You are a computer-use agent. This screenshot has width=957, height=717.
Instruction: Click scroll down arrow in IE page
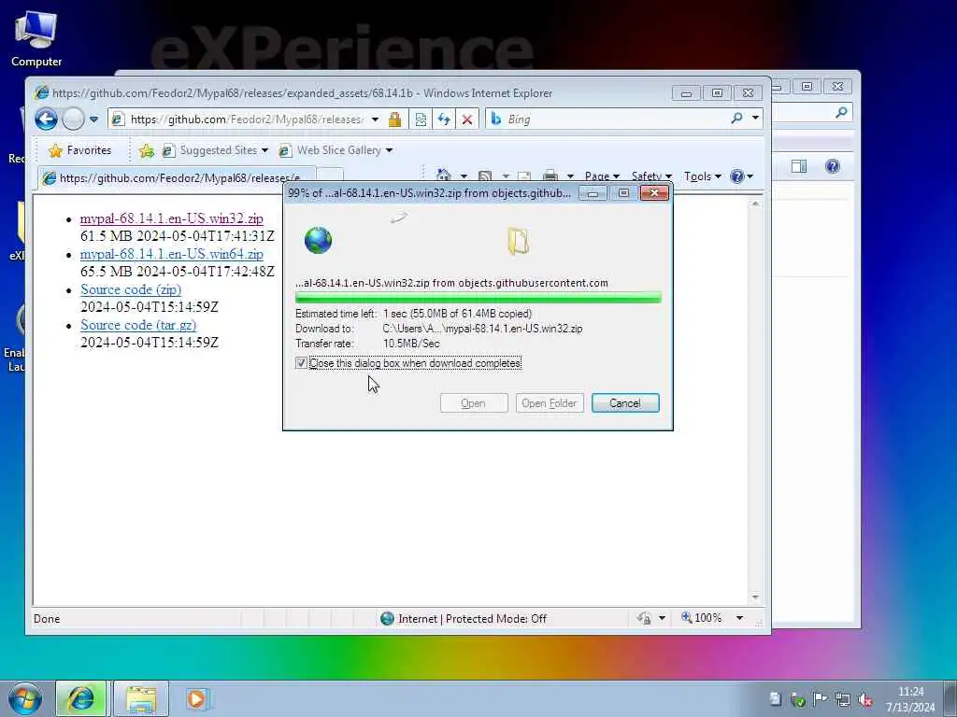click(755, 597)
